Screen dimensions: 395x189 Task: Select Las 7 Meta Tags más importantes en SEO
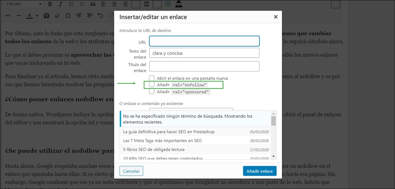[x=195, y=141]
